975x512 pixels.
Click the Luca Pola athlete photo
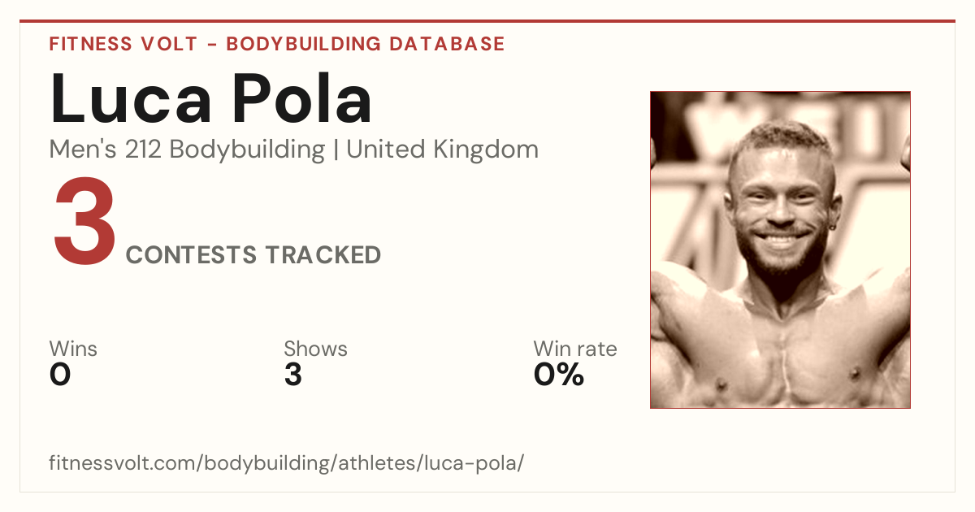point(780,249)
